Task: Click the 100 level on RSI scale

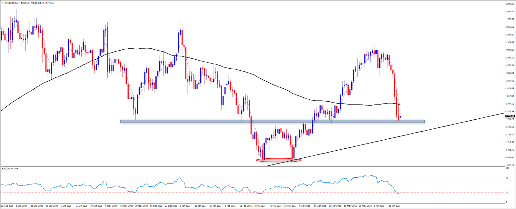Action: tap(507, 168)
